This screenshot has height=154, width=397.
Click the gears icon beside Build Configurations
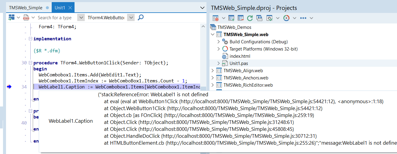point(225,42)
